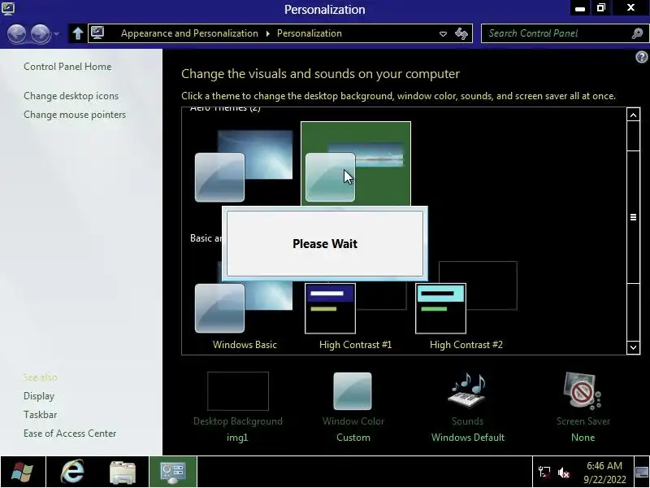Click the theme list scrollbar thumb

[x=633, y=217]
